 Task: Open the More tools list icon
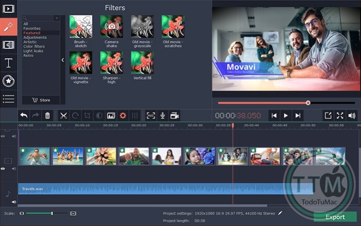(x=9, y=99)
